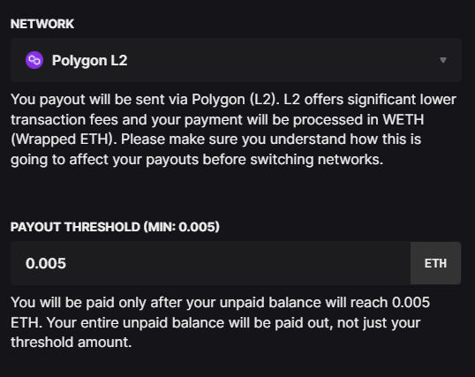Click the ETH unit suffix box

click(435, 263)
